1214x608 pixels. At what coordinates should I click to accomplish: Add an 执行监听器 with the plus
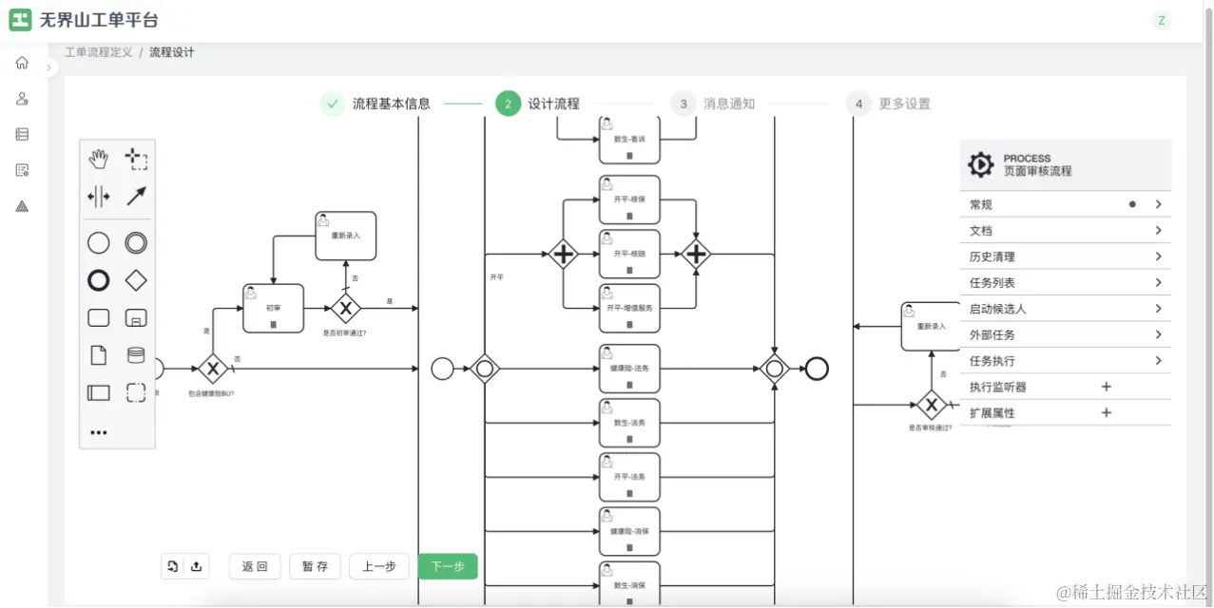click(x=1106, y=386)
